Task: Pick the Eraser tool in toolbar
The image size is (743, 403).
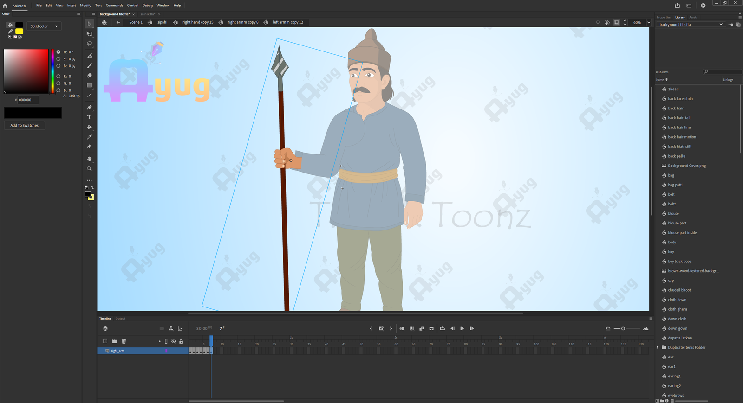Action: click(90, 75)
